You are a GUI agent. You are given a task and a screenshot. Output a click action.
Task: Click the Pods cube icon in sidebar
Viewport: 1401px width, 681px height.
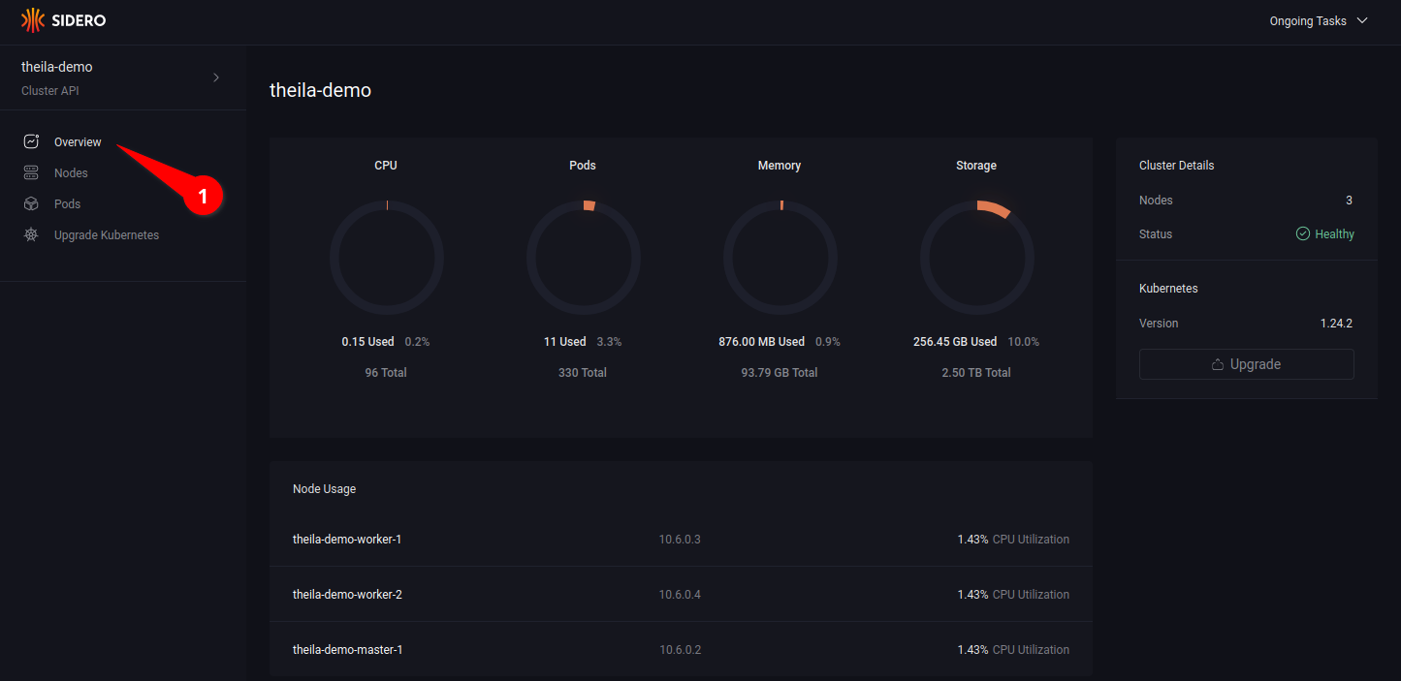click(x=32, y=203)
